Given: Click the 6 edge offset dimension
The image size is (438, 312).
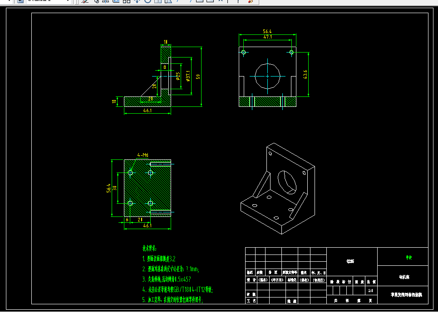Looking at the screenshot, I should click(x=127, y=220).
